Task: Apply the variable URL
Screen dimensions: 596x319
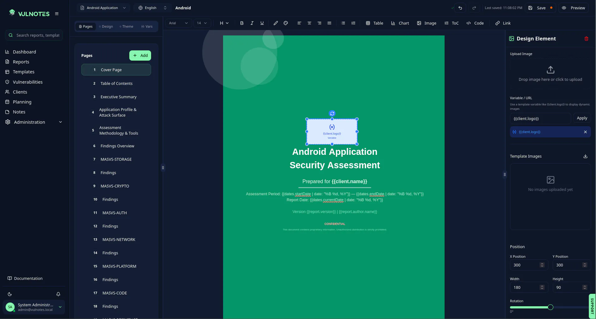Action: [582, 118]
